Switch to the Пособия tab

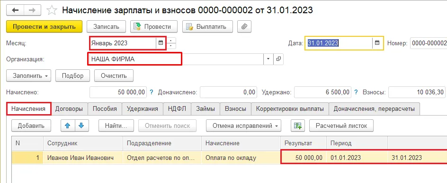[x=105, y=109]
